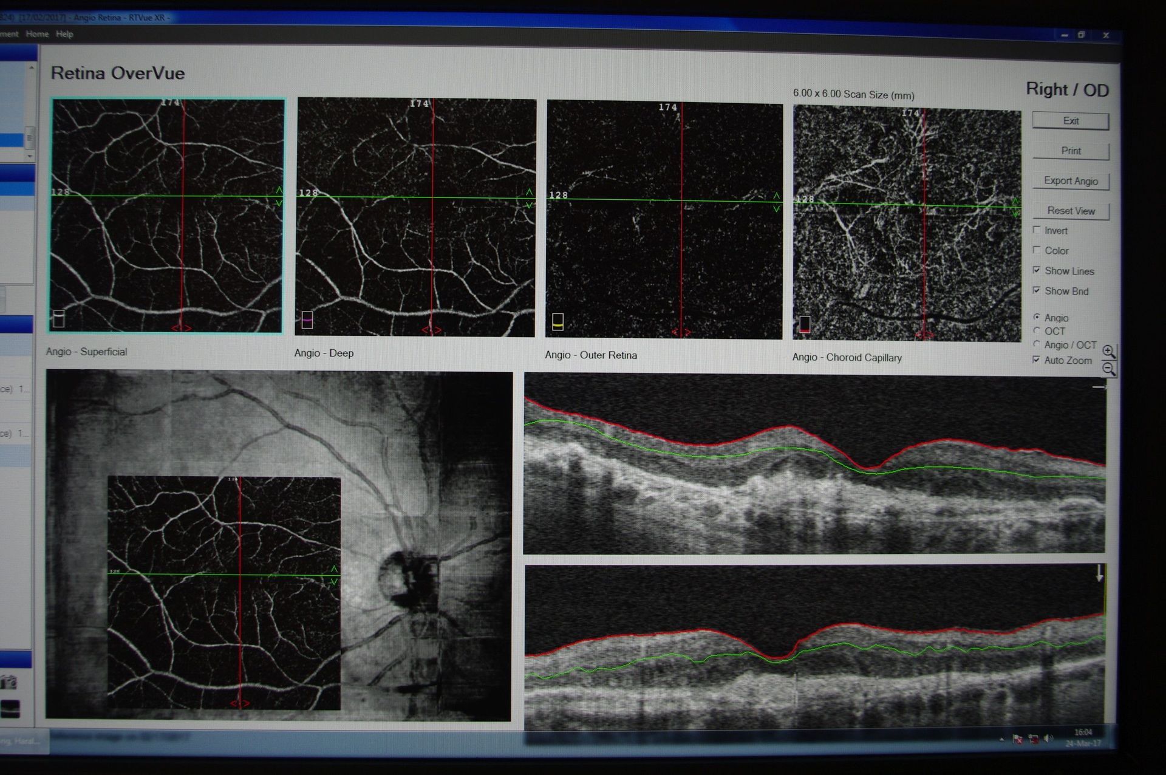Enable the Color checkbox
1166x775 pixels.
point(1037,250)
